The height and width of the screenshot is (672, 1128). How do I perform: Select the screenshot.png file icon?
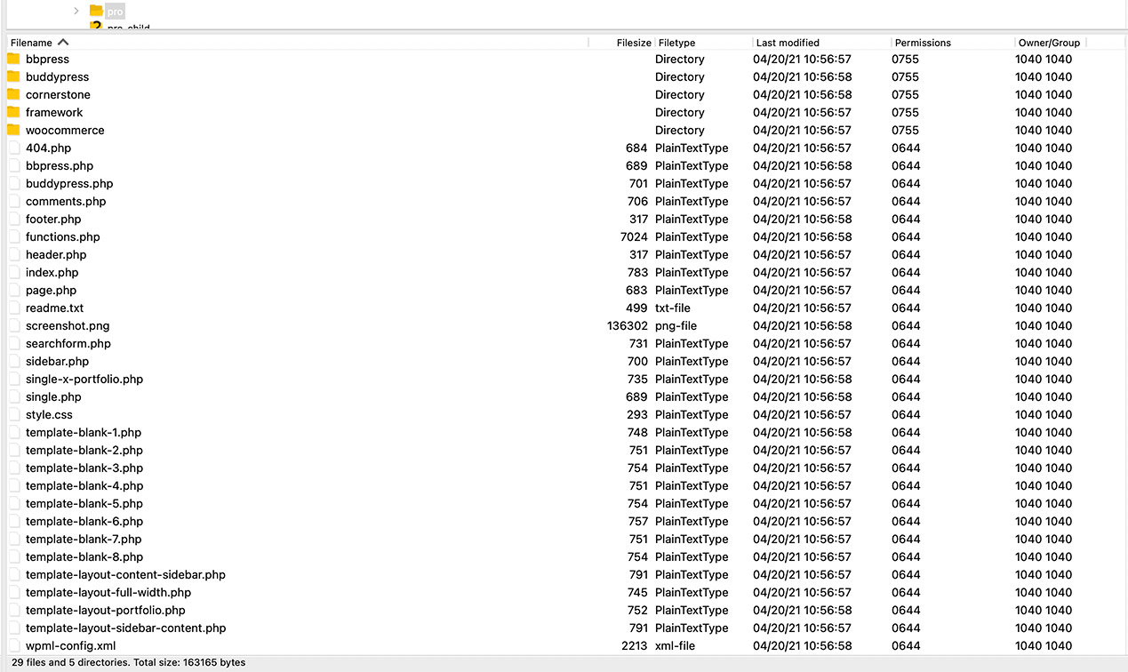13,325
